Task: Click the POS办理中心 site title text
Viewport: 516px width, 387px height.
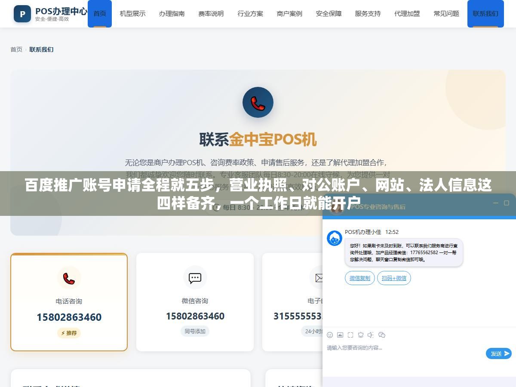Action: pyautogui.click(x=61, y=11)
